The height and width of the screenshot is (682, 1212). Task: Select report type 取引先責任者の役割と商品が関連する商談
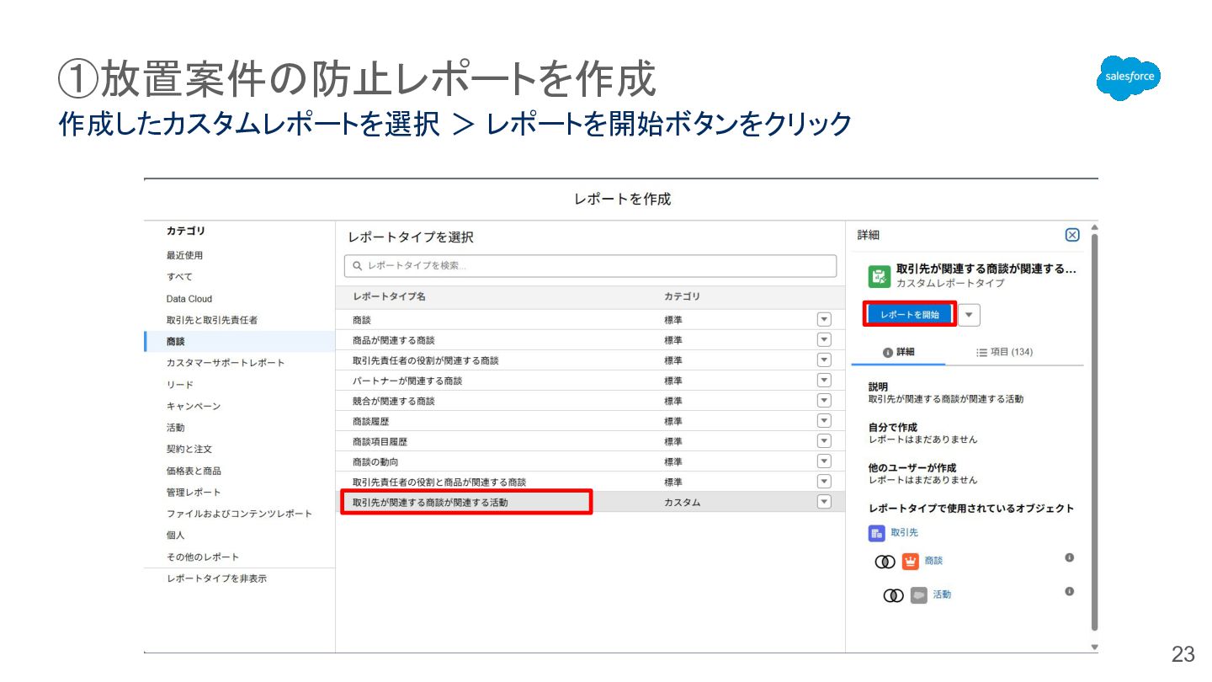coord(439,482)
